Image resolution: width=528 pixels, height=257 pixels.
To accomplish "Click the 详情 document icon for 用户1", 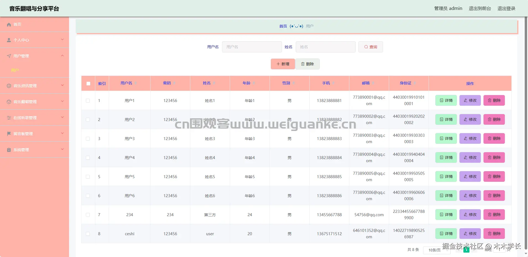I will pyautogui.click(x=442, y=100).
